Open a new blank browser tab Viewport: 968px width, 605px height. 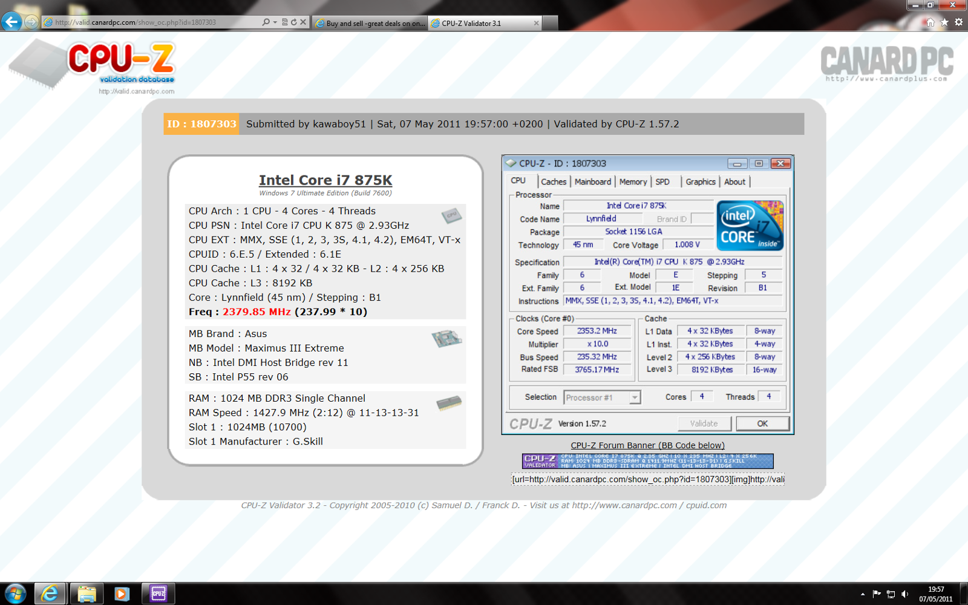pos(550,23)
